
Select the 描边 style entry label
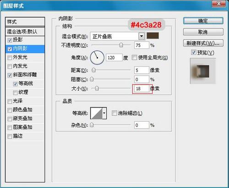pyautogui.click(x=18, y=136)
